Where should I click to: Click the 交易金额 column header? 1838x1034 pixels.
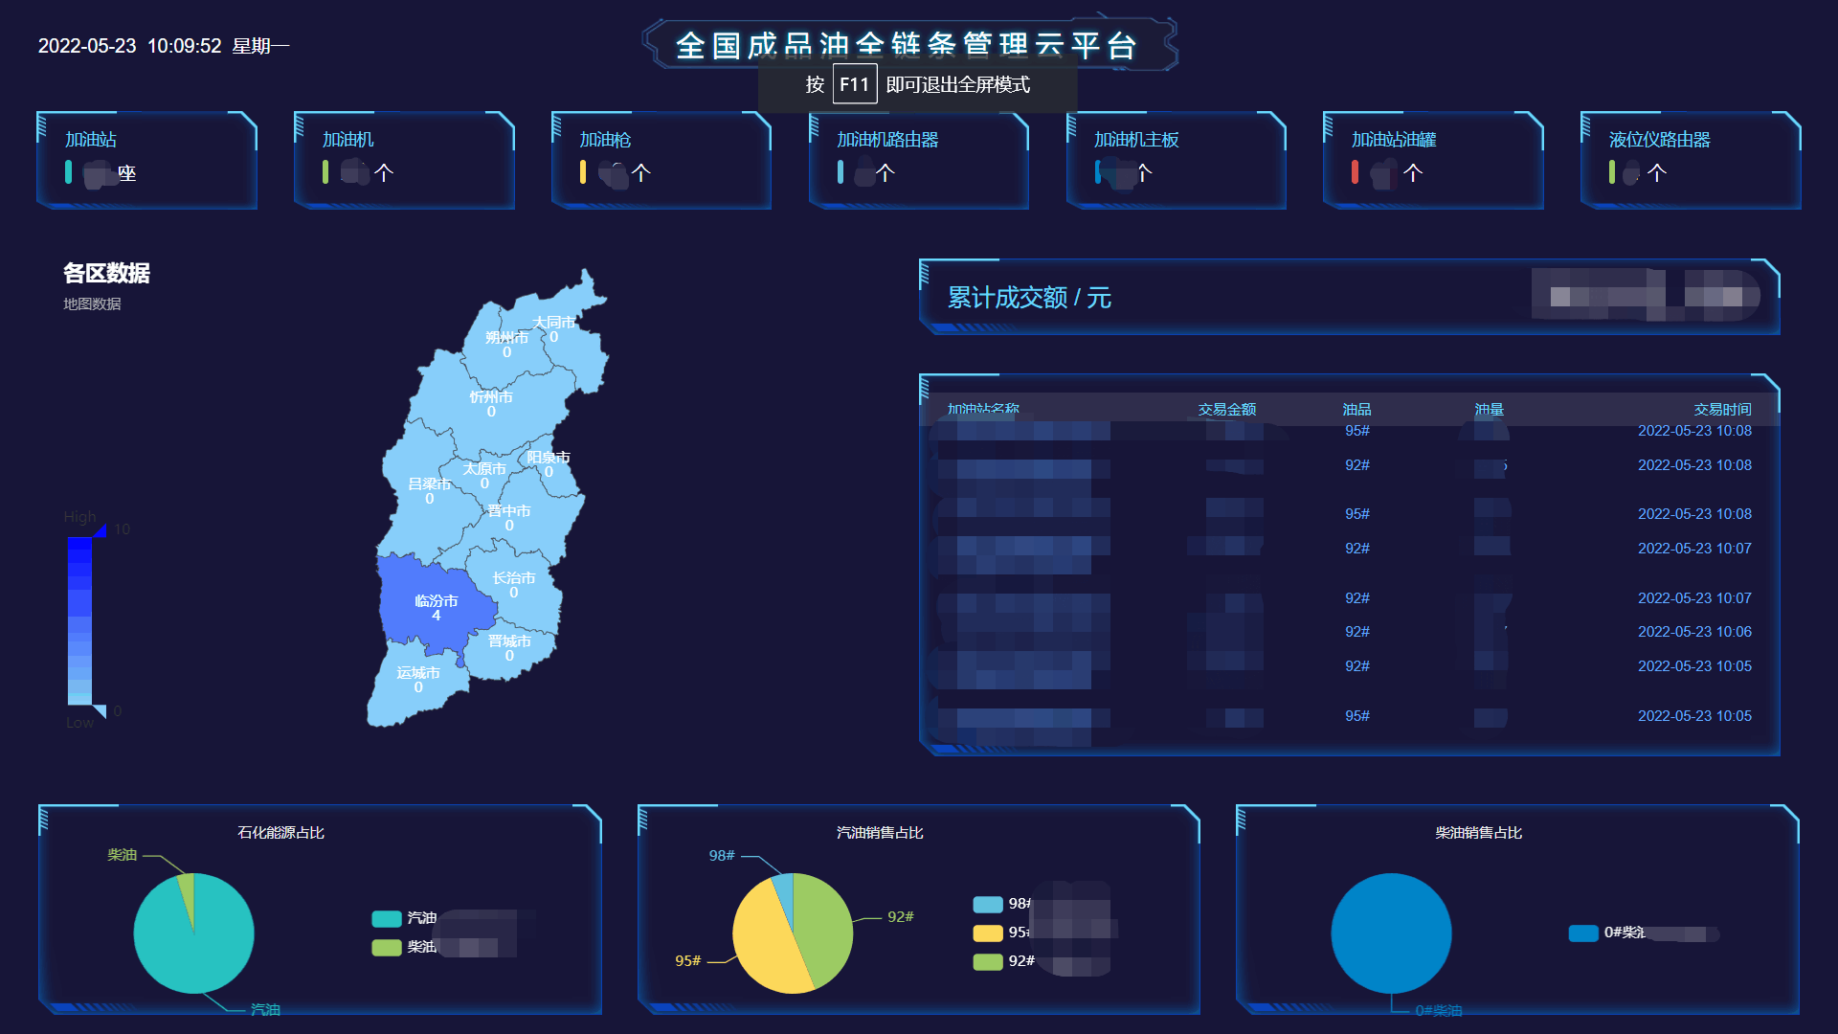[1226, 410]
